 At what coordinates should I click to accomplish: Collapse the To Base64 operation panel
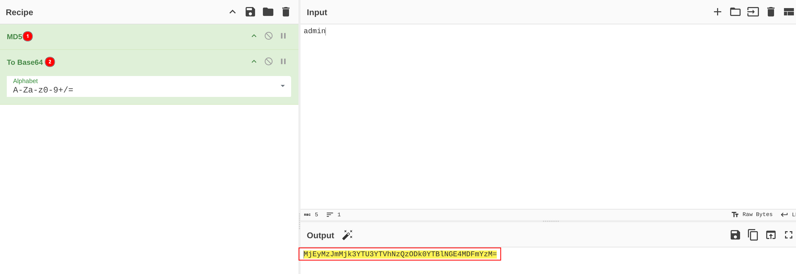tap(254, 62)
